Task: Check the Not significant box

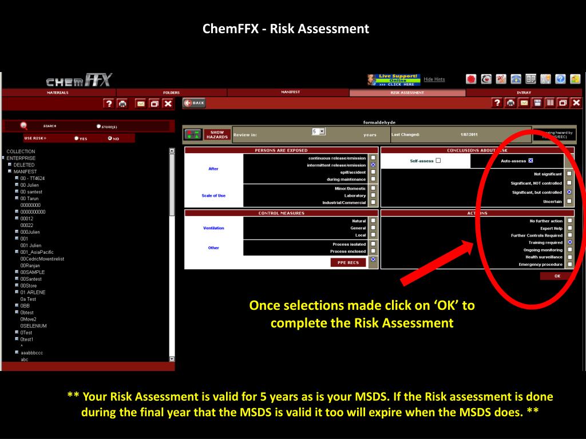Action: tap(569, 174)
